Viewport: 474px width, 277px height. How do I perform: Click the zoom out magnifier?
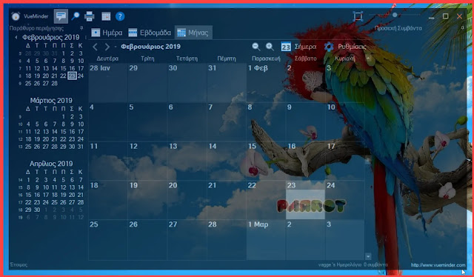tap(256, 47)
